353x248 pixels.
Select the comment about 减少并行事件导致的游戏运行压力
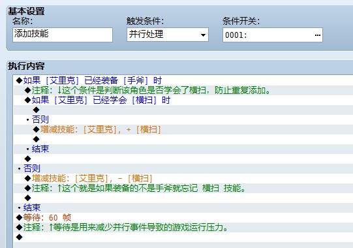[183, 228]
